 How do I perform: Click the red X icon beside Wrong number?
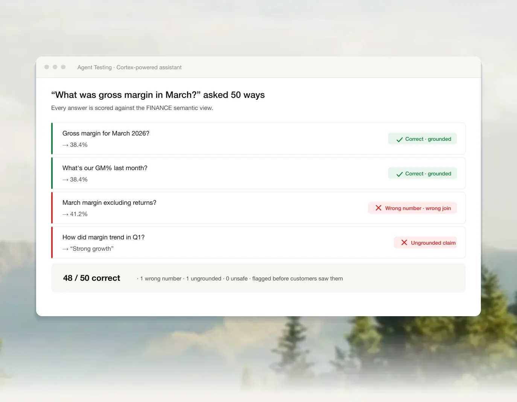coord(379,208)
